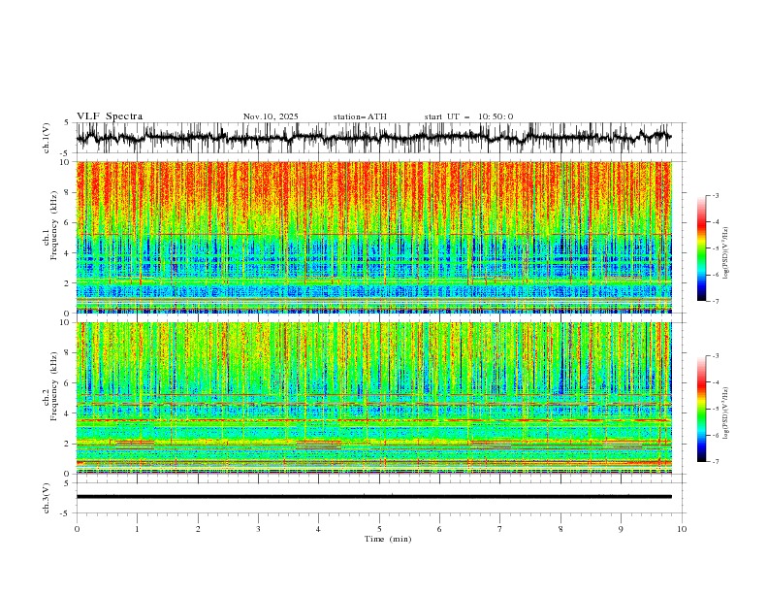
Task: Click the time axis tick label "5"
Action: pos(379,529)
